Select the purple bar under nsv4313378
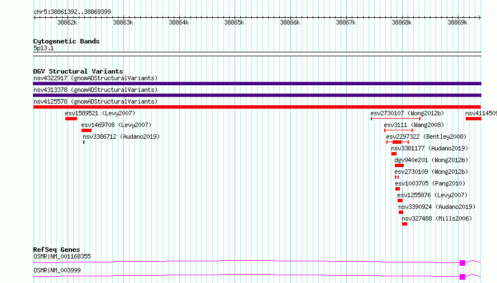The width and height of the screenshot is (497, 283). [x=257, y=95]
